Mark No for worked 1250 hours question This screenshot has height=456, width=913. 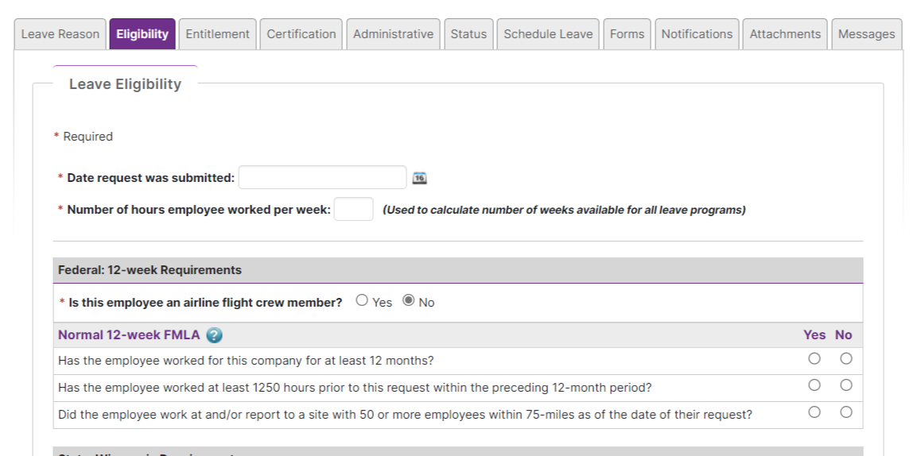(846, 385)
